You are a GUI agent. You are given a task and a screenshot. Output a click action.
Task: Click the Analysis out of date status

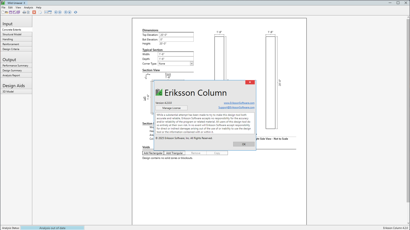[52, 228]
